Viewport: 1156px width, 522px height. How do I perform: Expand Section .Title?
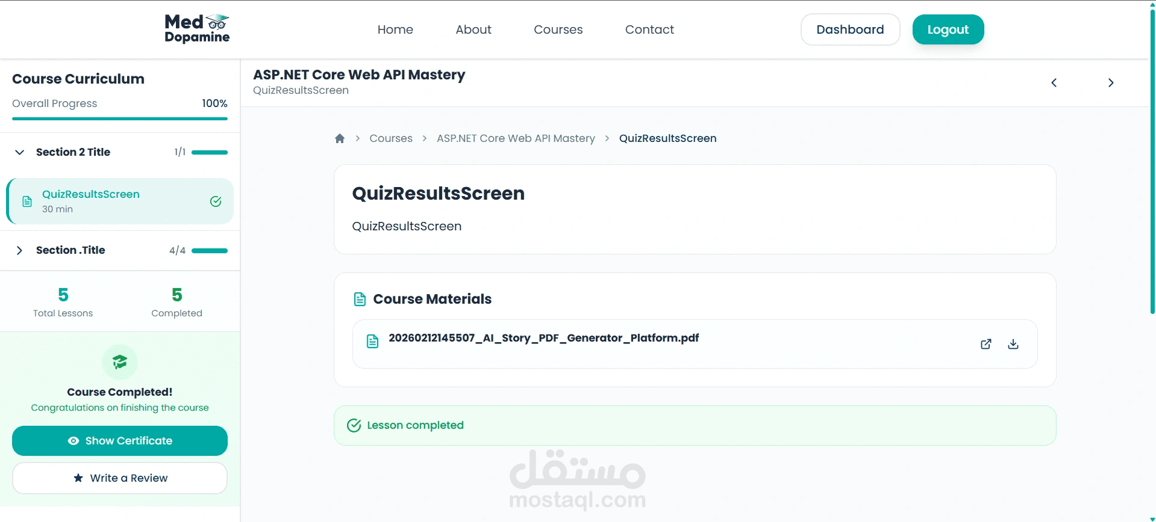tap(20, 250)
